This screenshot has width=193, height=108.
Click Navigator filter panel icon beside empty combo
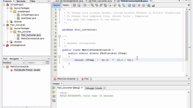pos(48,63)
